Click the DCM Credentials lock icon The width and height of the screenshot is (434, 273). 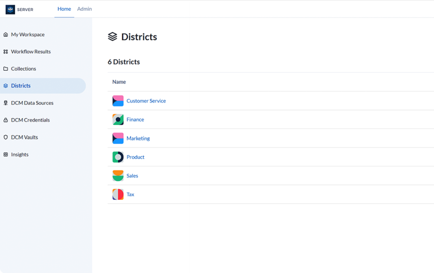pos(5,119)
